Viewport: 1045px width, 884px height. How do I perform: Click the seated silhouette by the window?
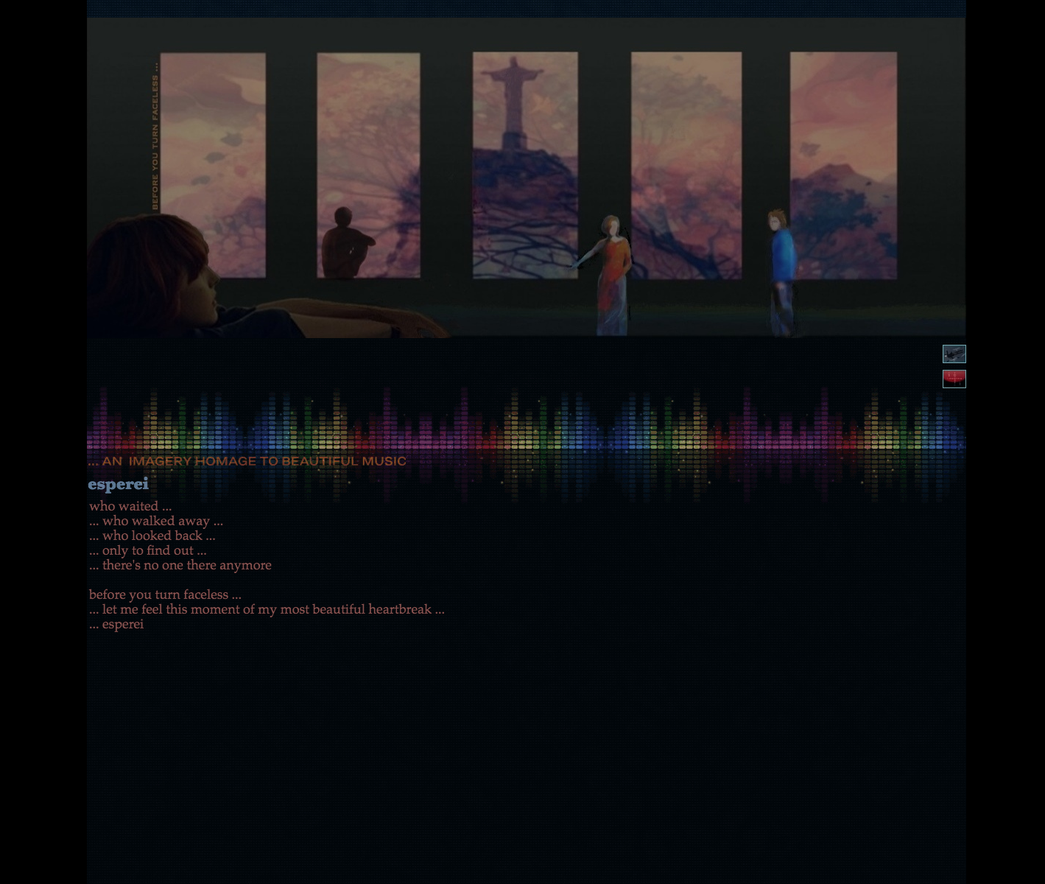[x=345, y=243]
